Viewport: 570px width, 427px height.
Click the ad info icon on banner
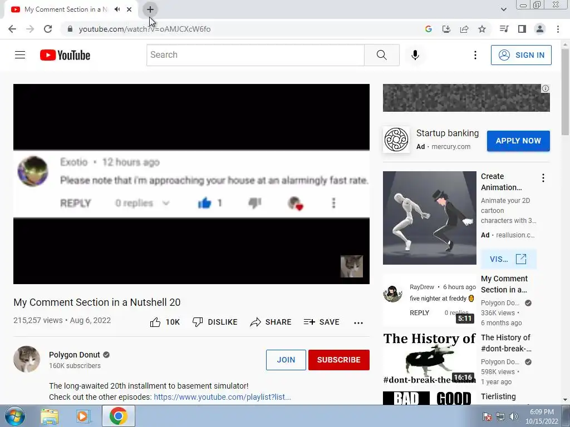(x=546, y=88)
